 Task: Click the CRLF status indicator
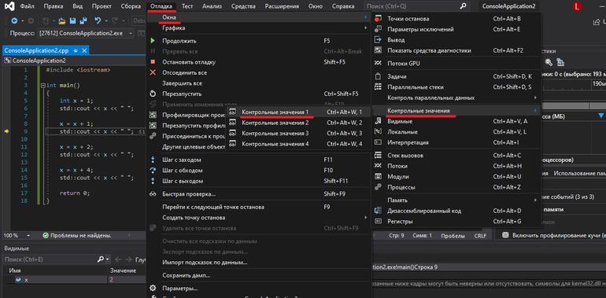(480, 236)
